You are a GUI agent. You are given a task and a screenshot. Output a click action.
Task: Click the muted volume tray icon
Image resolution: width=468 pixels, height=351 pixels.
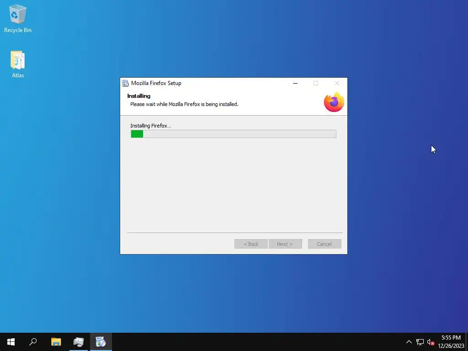[x=431, y=342]
